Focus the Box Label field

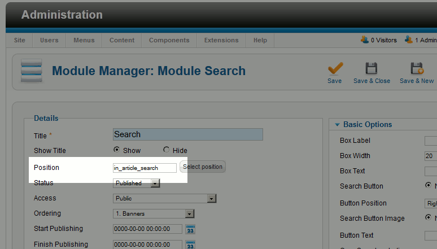click(431, 141)
